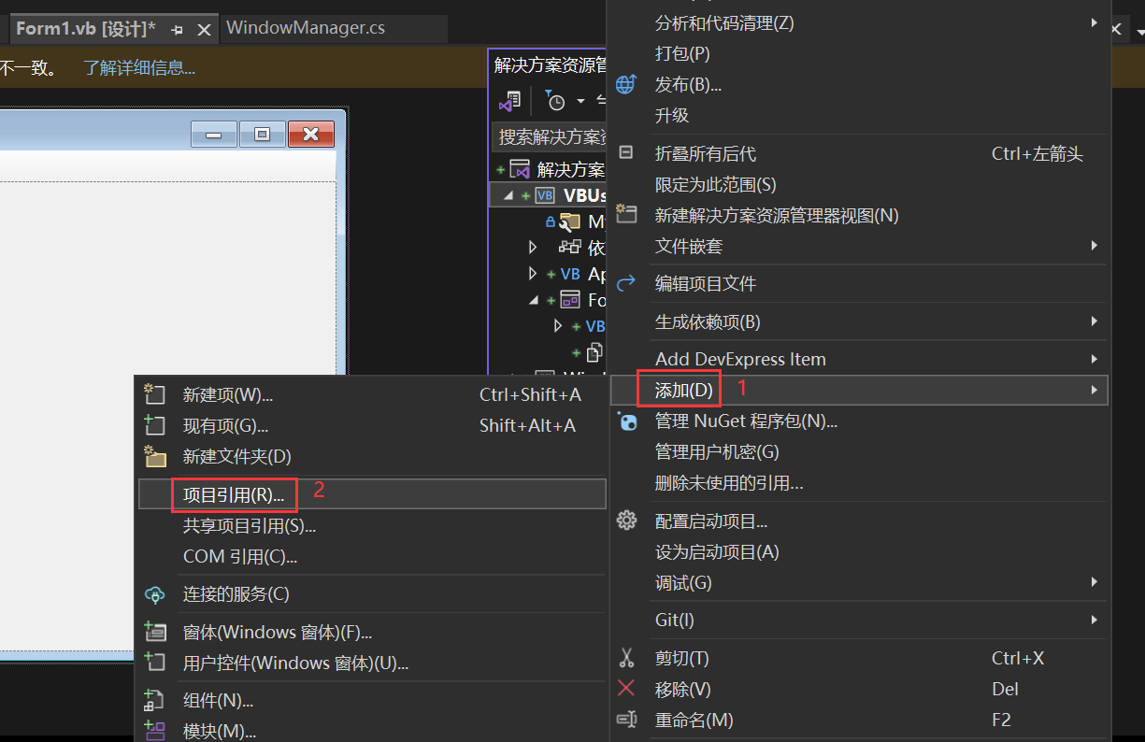The width and height of the screenshot is (1145, 742).
Task: Click the new view icon beside 新建解决方案资源管理器视图
Action: tap(626, 215)
